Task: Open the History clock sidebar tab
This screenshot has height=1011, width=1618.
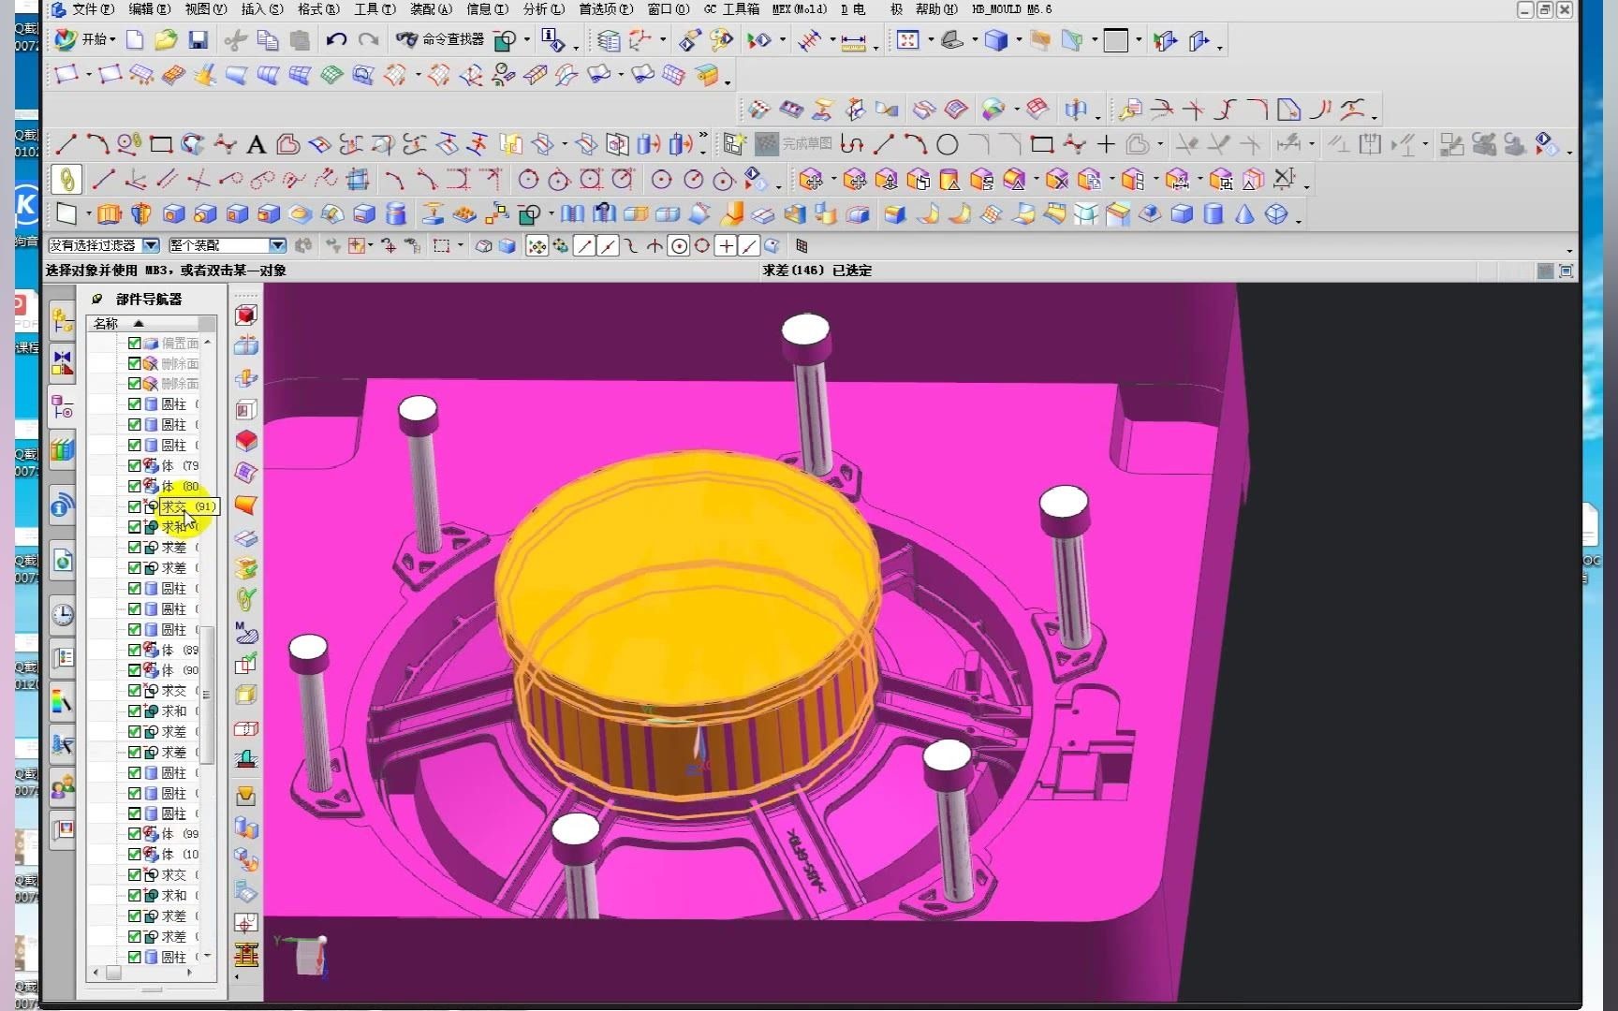Action: point(62,614)
